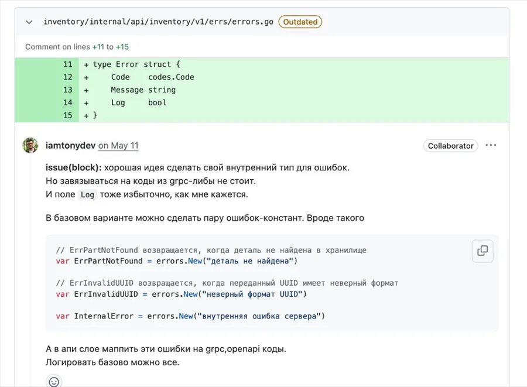
Task: Click the 'var InternalError' code line
Action: [190, 316]
